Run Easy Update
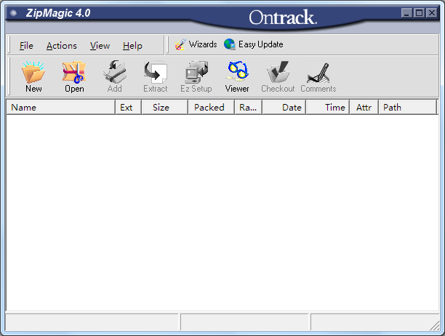Viewport: 445px width, 336px height. [x=254, y=44]
